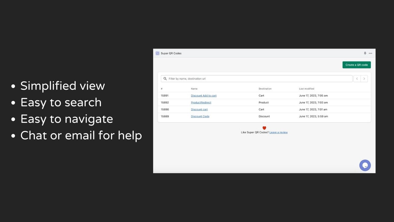Viewport: 394px width, 222px height.
Task: Click the Like Super QR Codes? text
Action: click(255, 132)
